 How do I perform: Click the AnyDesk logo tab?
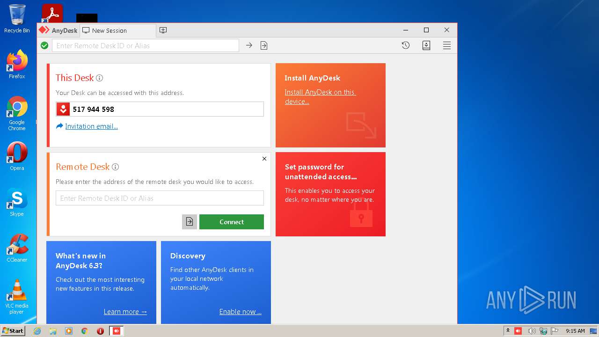(x=58, y=30)
